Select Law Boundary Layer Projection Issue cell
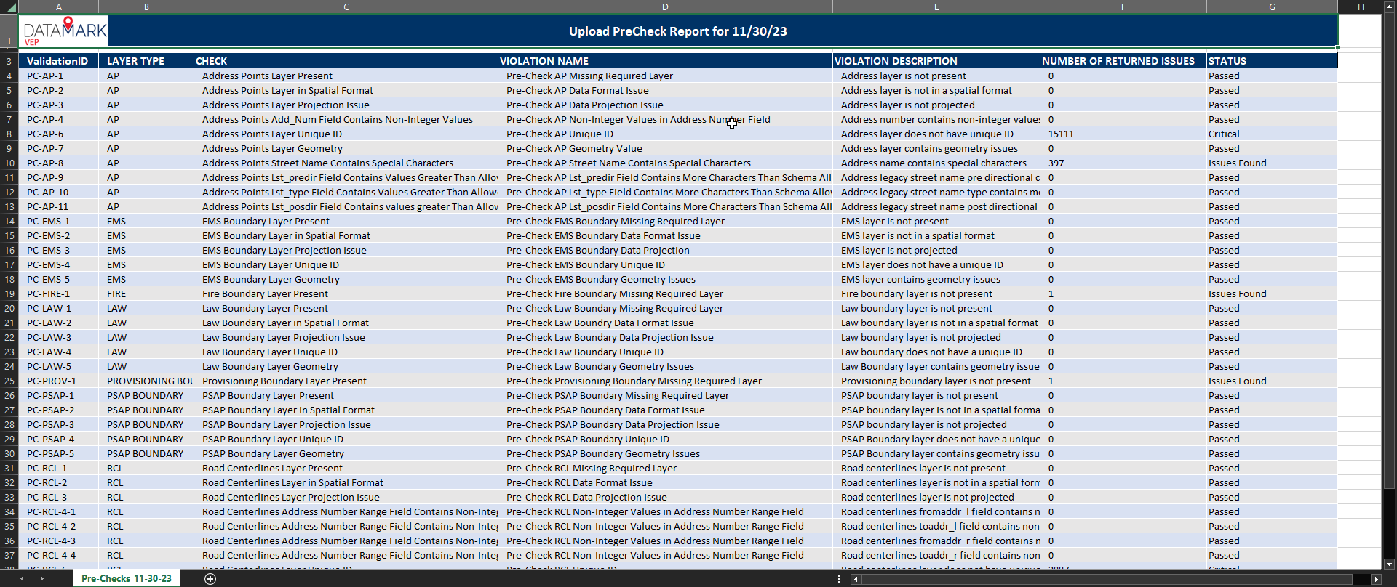 [346, 337]
